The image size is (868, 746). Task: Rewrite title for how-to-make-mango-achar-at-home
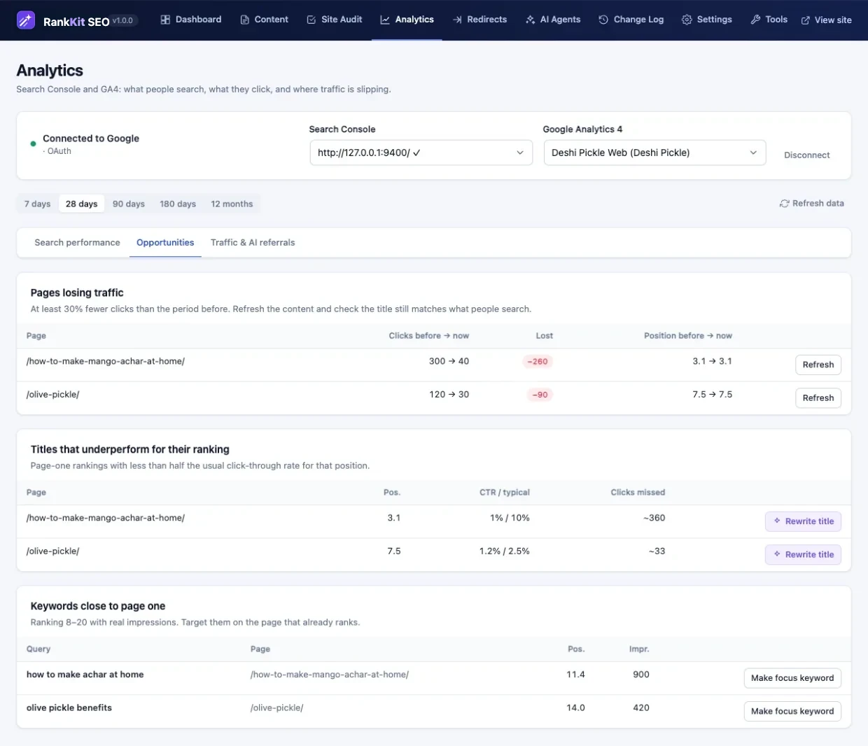coord(803,521)
